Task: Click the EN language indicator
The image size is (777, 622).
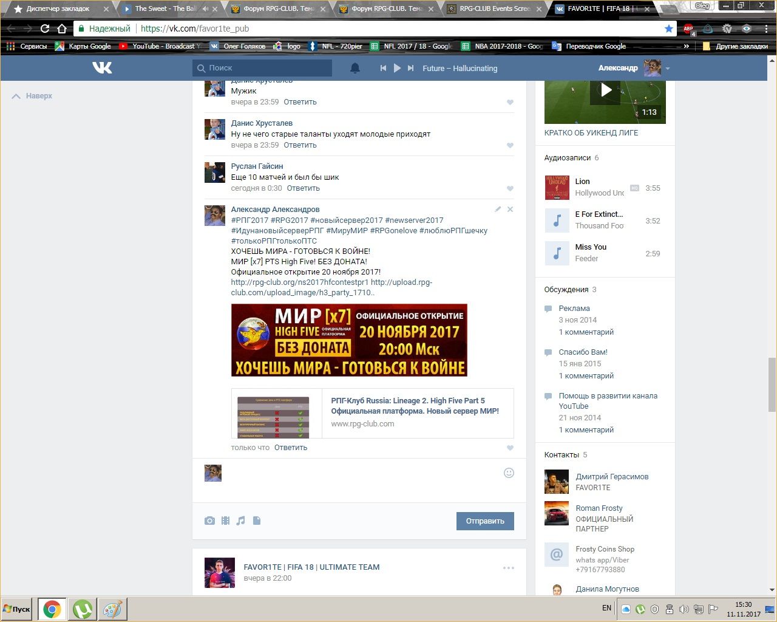Action: coord(606,608)
